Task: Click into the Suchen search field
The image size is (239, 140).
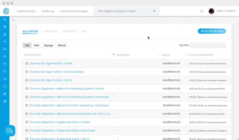Action: coord(208,45)
